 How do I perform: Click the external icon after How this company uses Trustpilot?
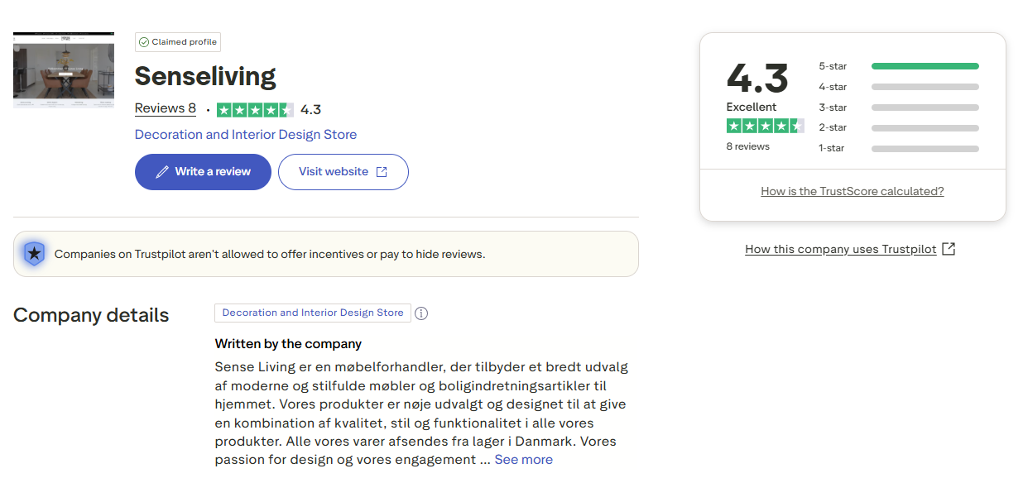point(949,249)
